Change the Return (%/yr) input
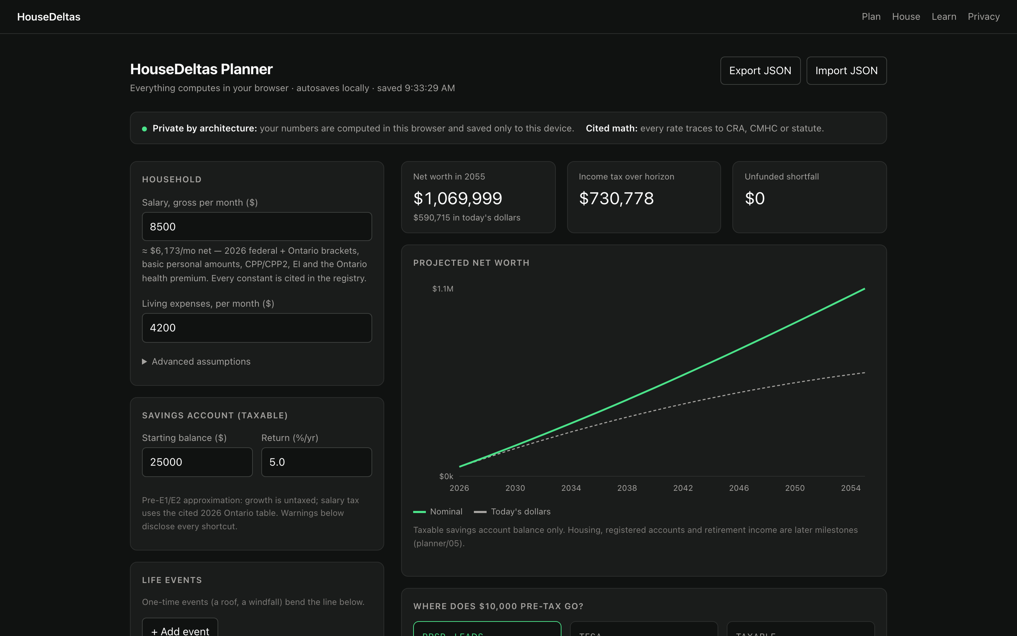 [316, 462]
